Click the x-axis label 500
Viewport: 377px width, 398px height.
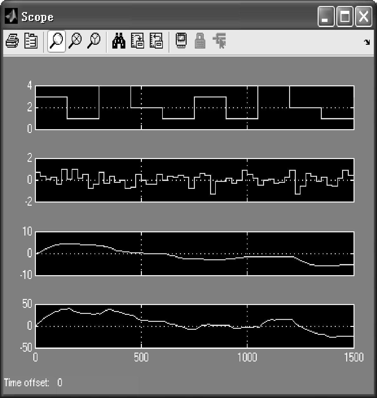tap(141, 357)
